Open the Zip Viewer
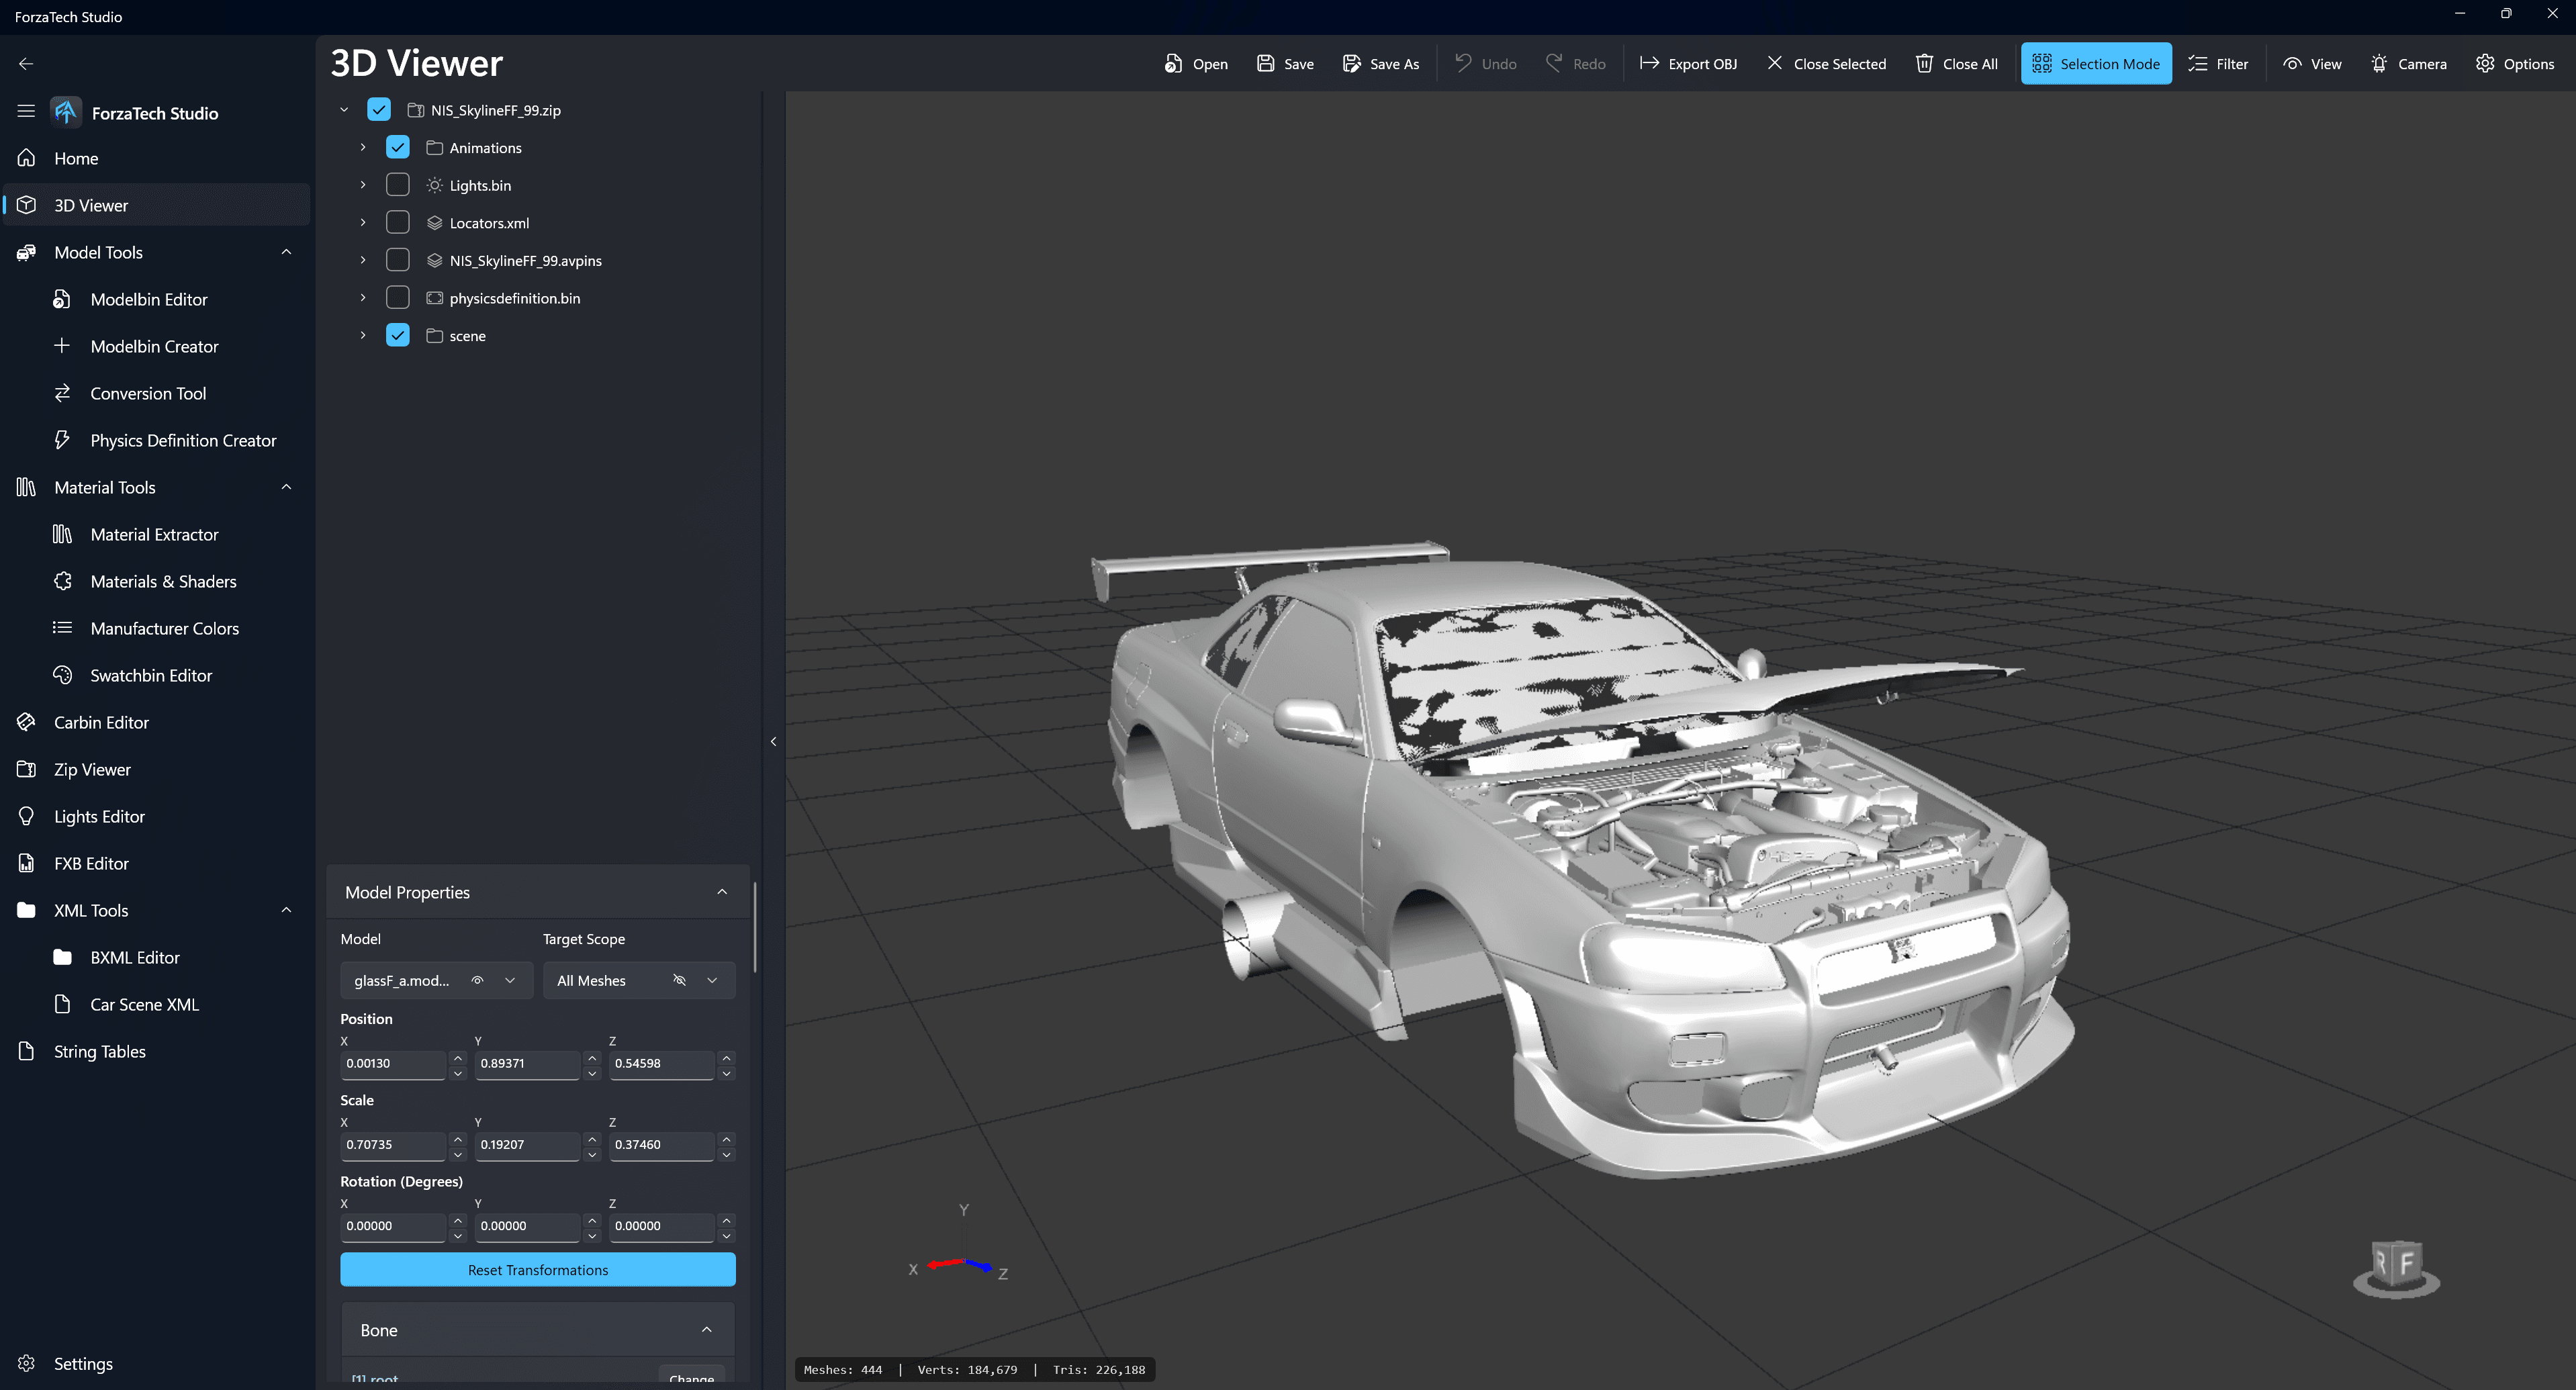Image resolution: width=2576 pixels, height=1390 pixels. tap(156, 769)
